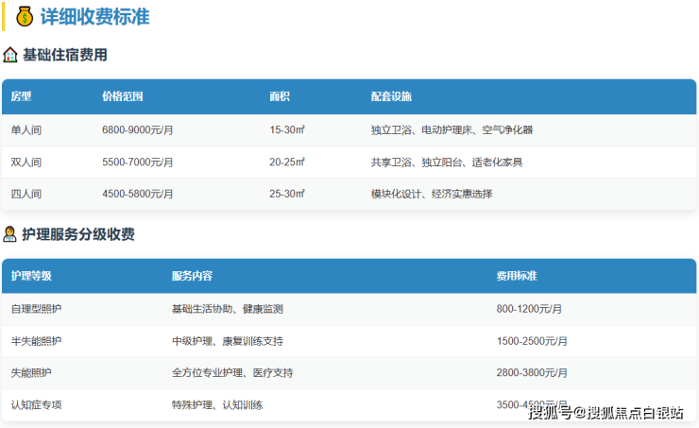Screen dimensions: 699x428
Task: Select the 认知症专项 care level cell
Action: (x=37, y=405)
